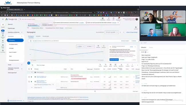The height and width of the screenshot is (105, 186).
Task: Click the filter funnel icon
Action: pos(32,65)
